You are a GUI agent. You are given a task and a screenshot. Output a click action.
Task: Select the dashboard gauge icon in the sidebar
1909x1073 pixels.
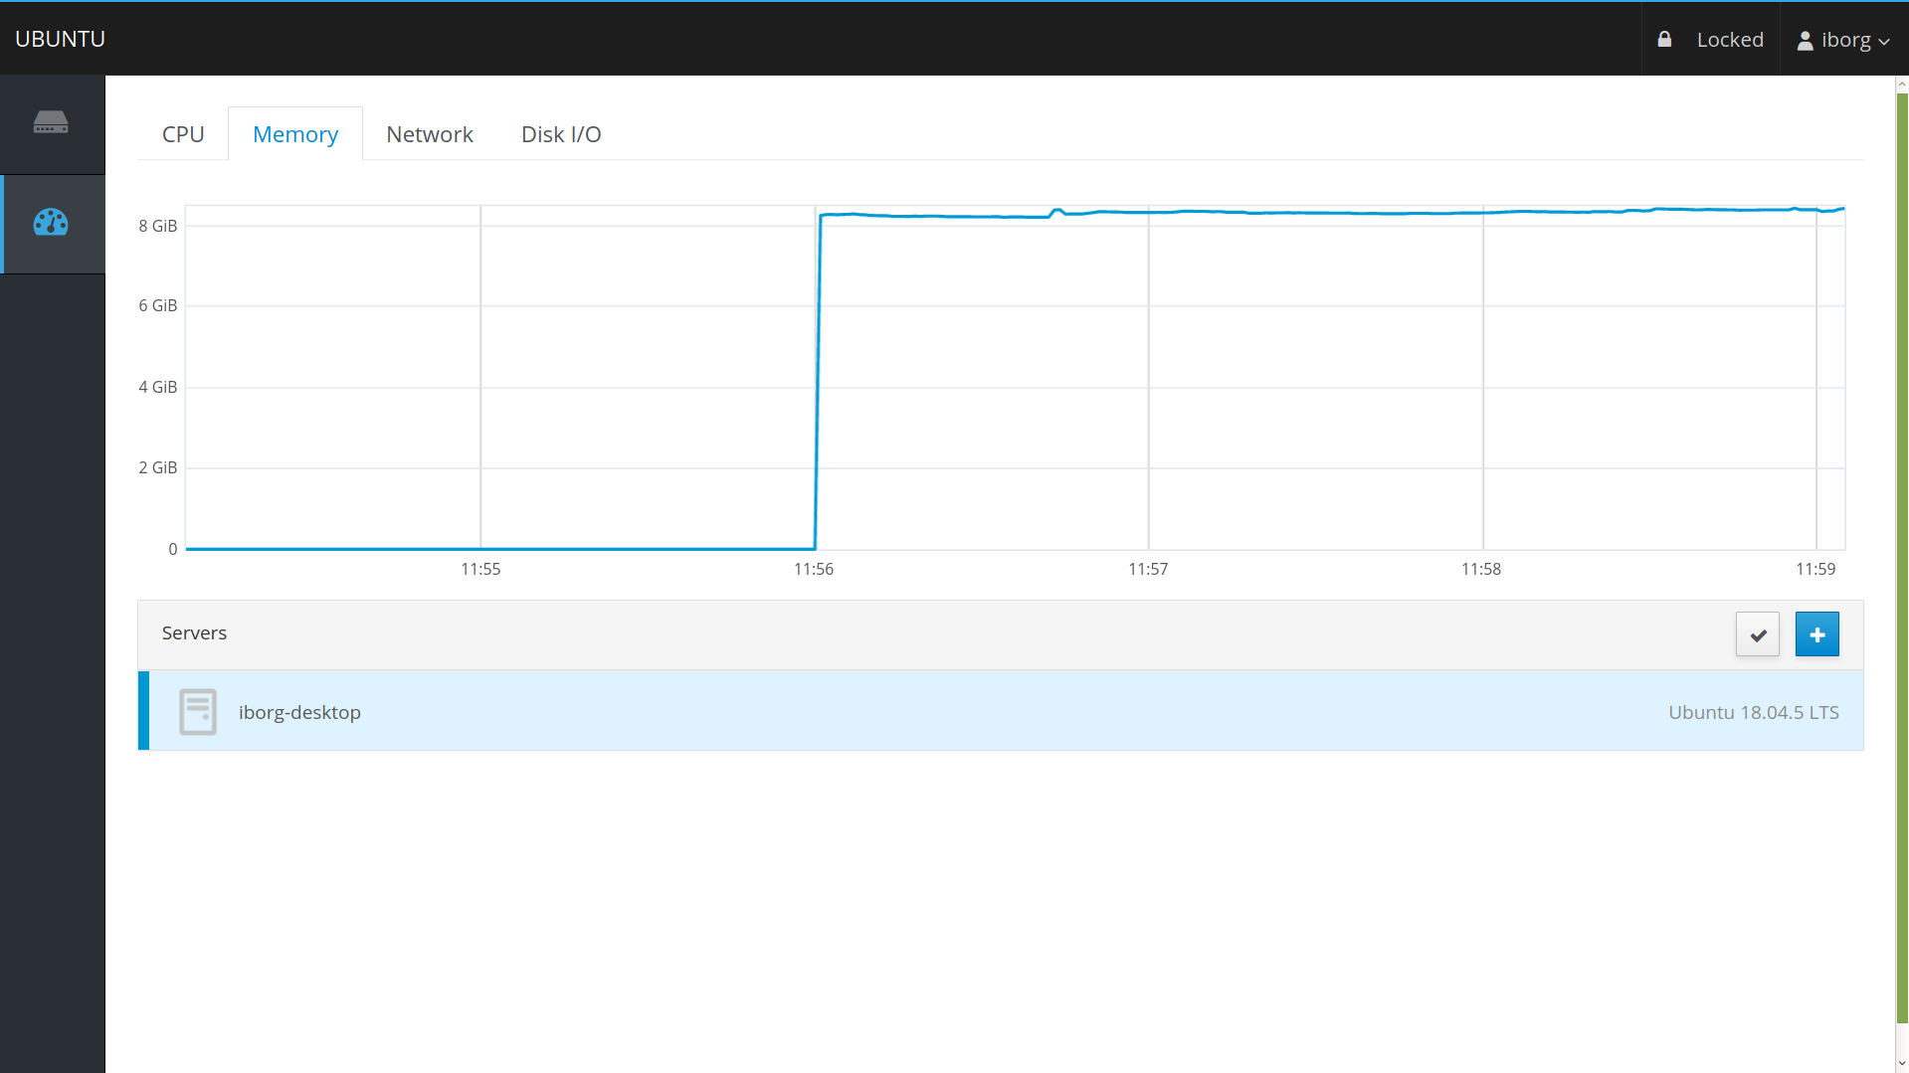point(51,223)
